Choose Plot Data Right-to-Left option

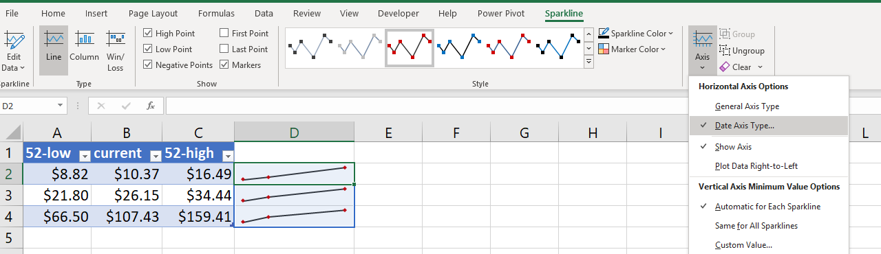769,166
